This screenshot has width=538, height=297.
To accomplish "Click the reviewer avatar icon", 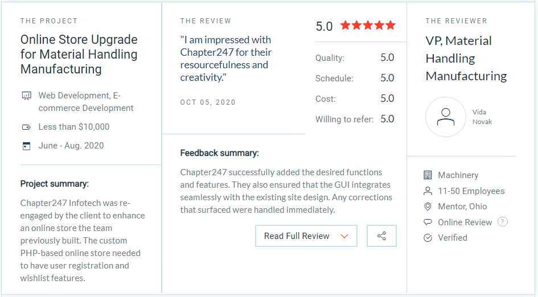I will (x=445, y=117).
